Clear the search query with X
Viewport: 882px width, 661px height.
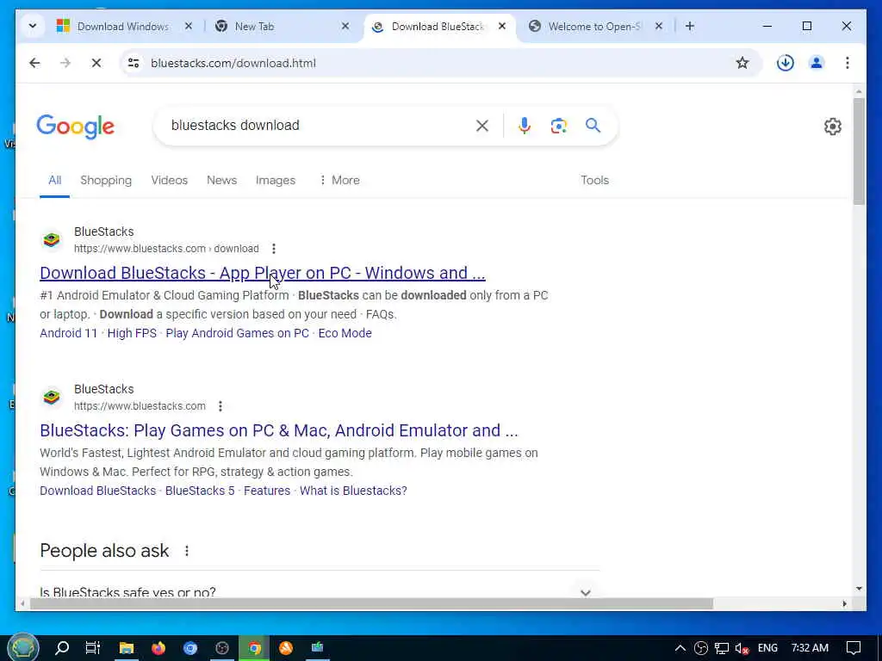[x=482, y=126]
